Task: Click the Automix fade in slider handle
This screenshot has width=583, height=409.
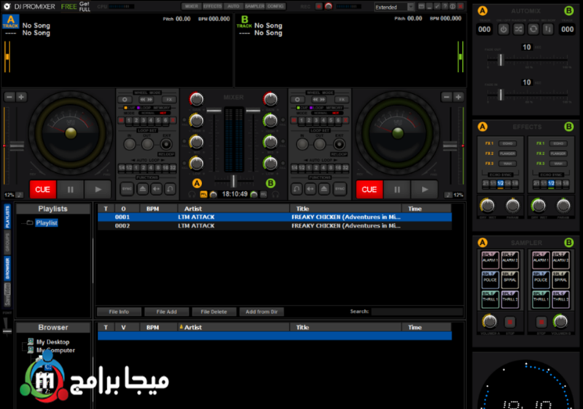Action: 501,95
